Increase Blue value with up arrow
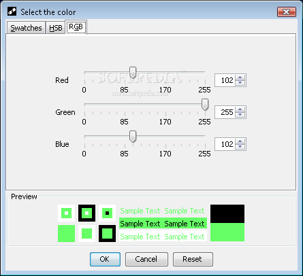 (240, 141)
